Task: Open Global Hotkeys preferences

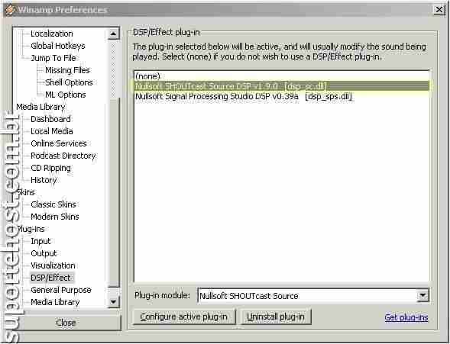Action: click(x=58, y=46)
